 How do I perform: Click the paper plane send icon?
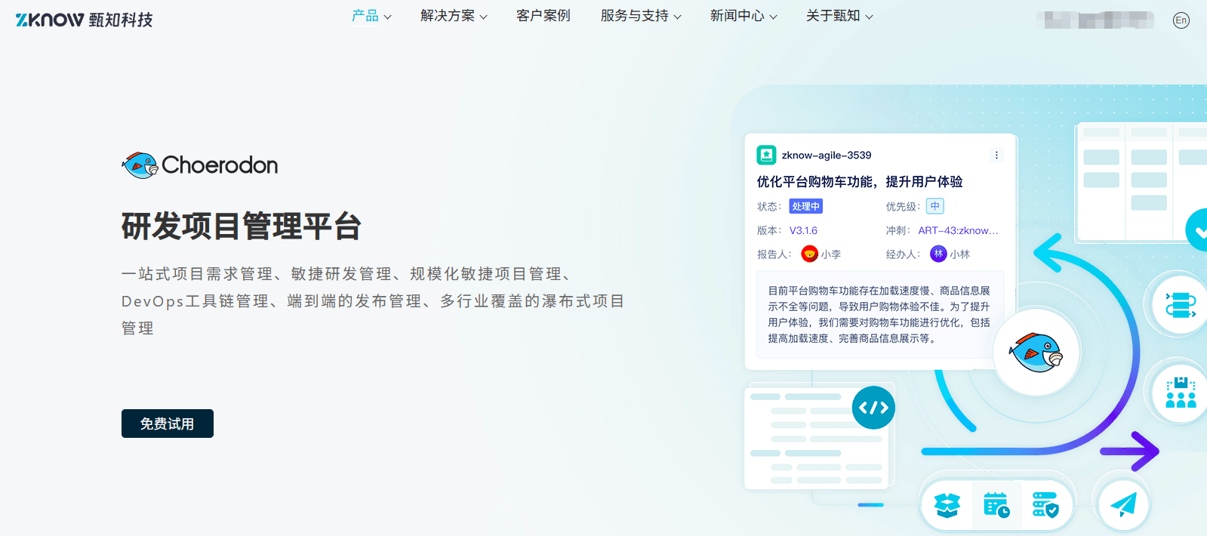(x=1123, y=504)
